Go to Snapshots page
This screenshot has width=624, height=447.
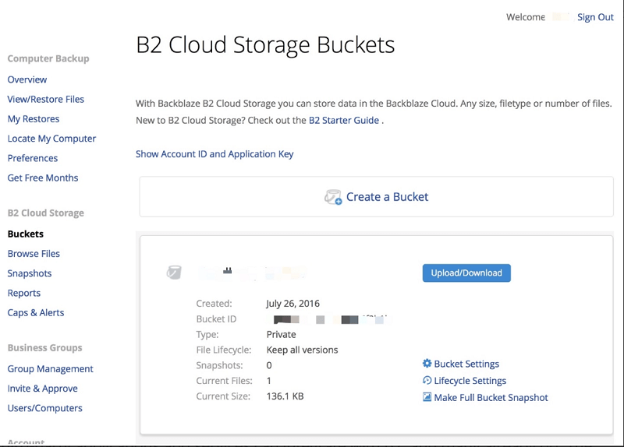[x=30, y=273]
